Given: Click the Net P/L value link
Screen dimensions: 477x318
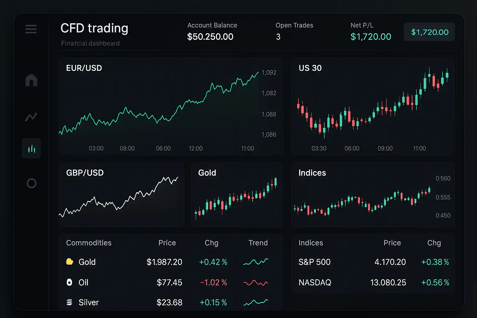Looking at the screenshot, I should coord(371,37).
